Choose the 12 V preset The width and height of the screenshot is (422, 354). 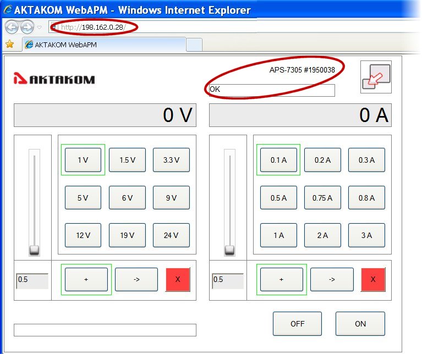pos(83,235)
